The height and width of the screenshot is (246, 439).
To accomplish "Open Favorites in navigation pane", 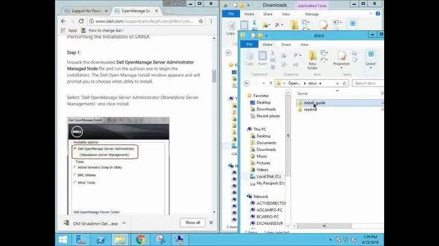I will coord(261,96).
